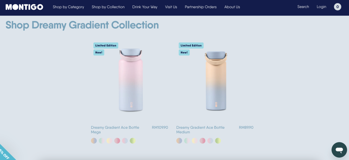The image size is (349, 160).
Task: Click the Login link
Action: (321, 7)
